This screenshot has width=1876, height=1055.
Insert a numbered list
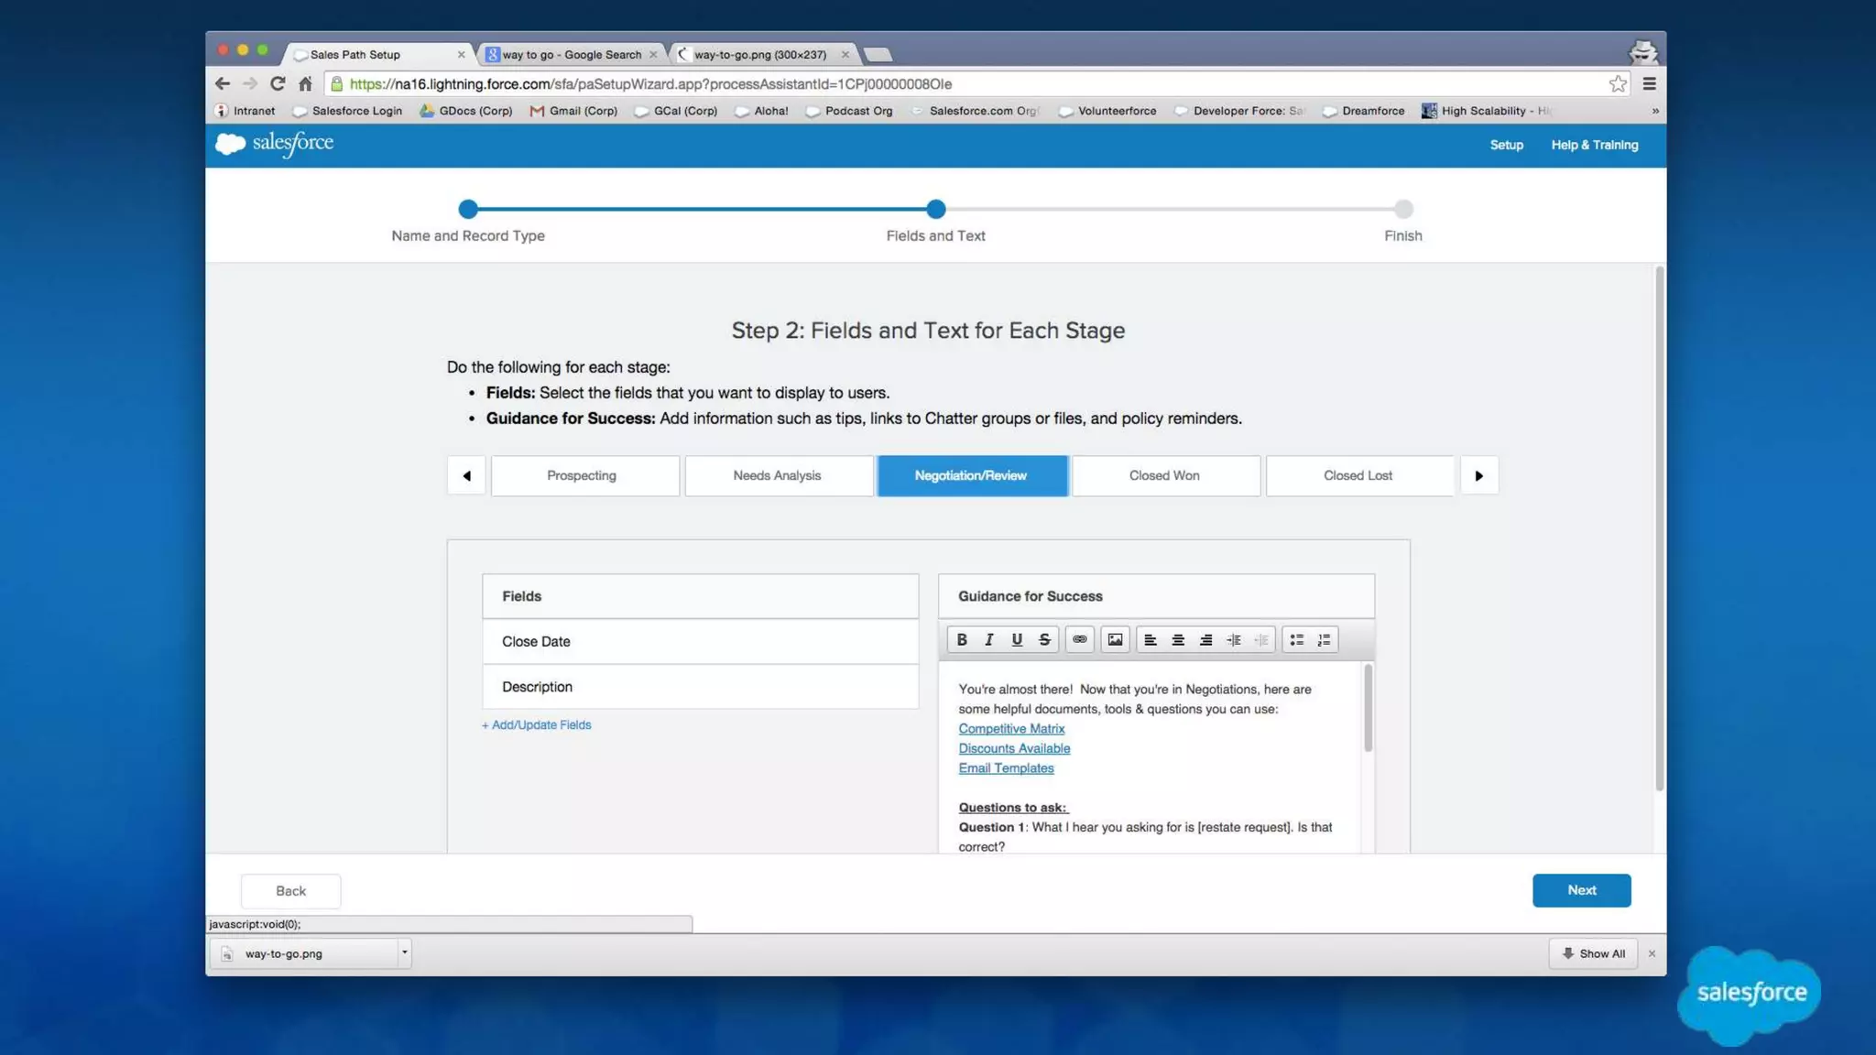click(1324, 640)
